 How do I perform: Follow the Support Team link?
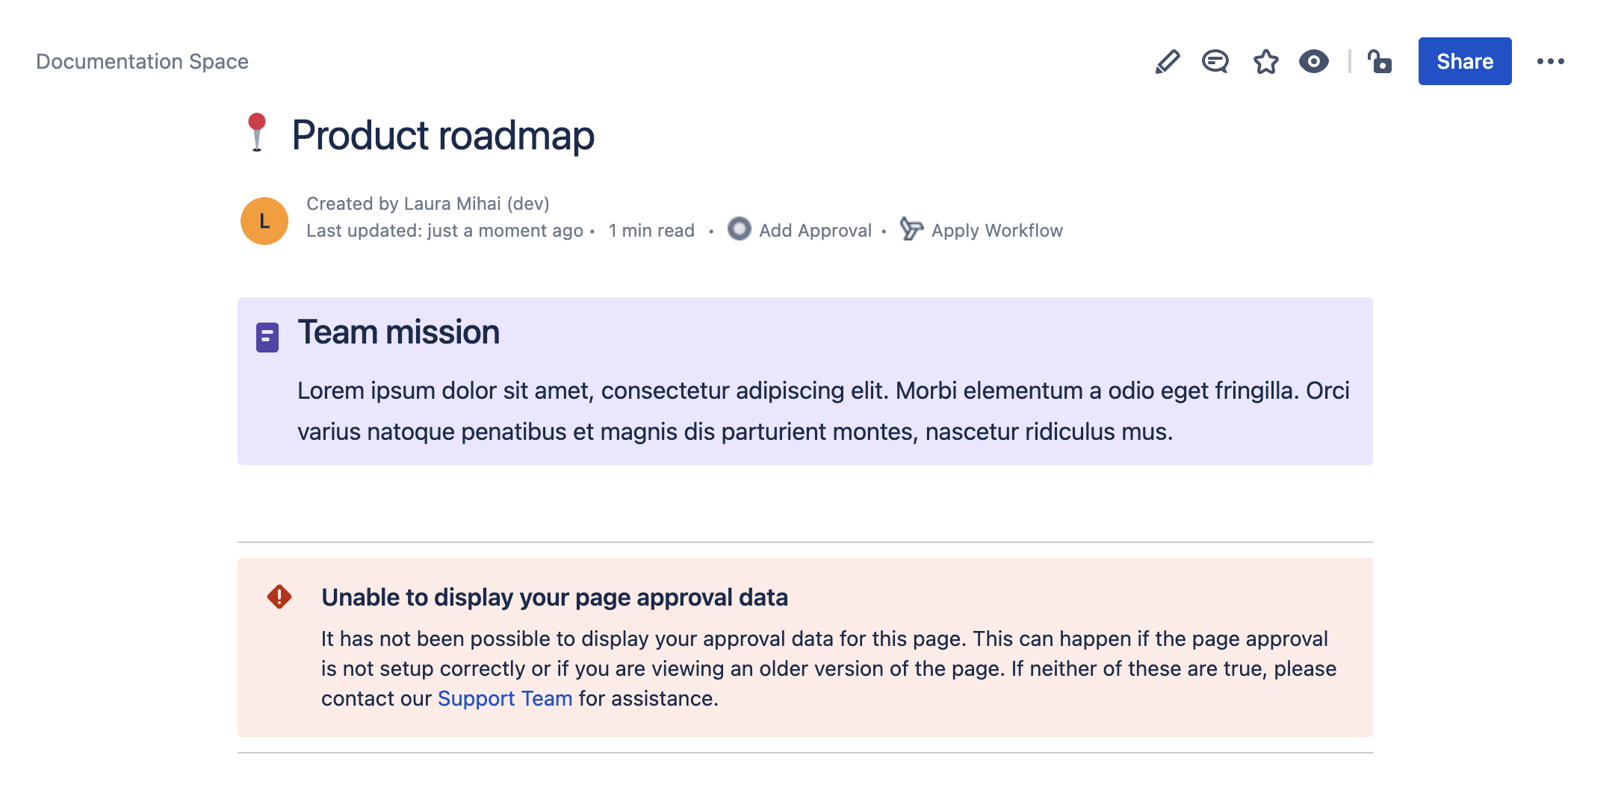pyautogui.click(x=505, y=698)
